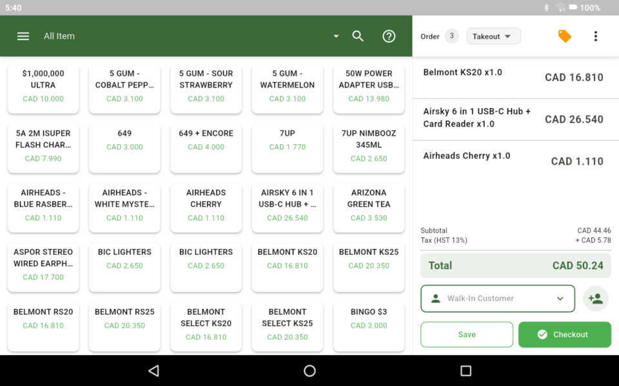Add AIRHEADS CHERRY item tile

tap(206, 208)
